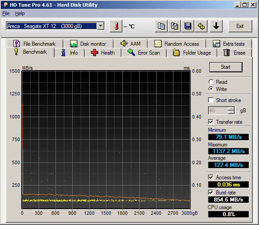
Task: Click the copy screenshot icon
Action: [174, 26]
